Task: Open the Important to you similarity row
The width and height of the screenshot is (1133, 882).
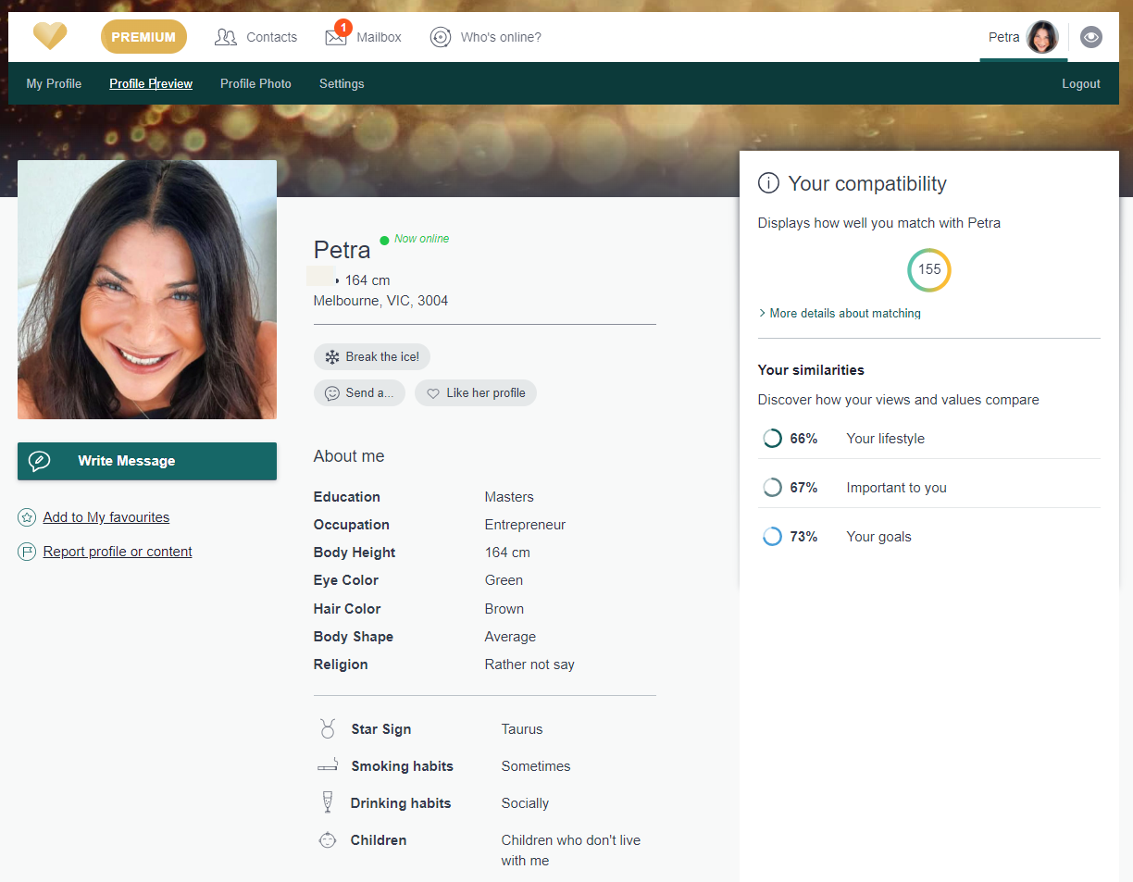Action: point(929,488)
